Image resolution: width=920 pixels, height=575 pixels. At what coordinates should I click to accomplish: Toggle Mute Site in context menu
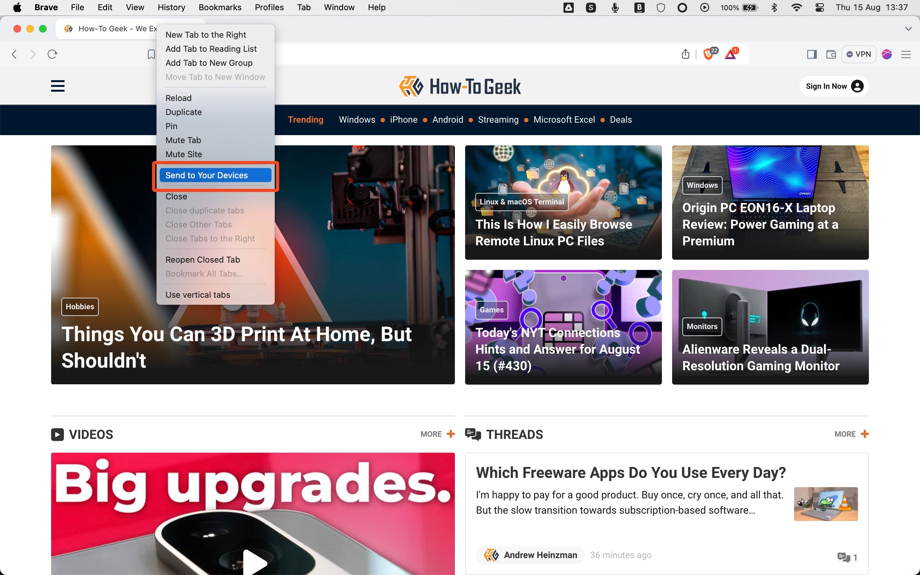click(183, 154)
